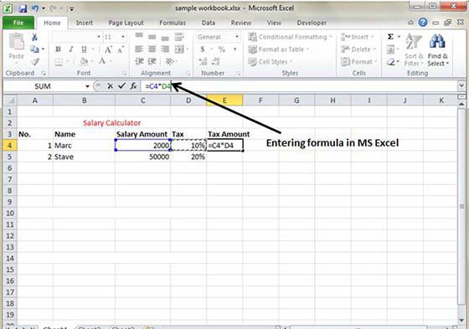Select cell with Salary Amount 50000
469x329 pixels.
point(142,157)
